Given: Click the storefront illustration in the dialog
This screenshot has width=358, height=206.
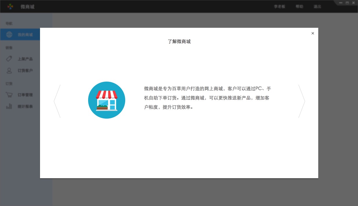Looking at the screenshot, I should click(x=107, y=100).
